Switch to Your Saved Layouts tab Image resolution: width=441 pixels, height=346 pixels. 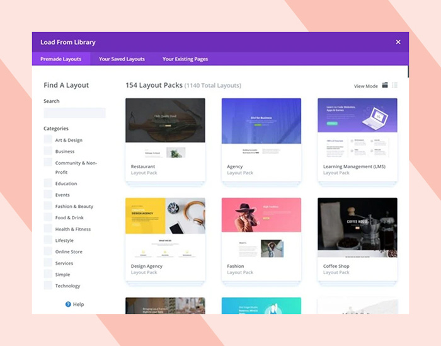[122, 59]
